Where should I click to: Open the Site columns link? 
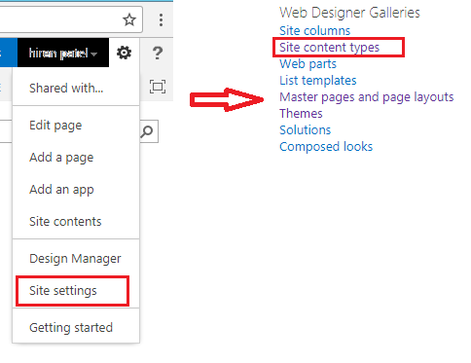click(315, 31)
